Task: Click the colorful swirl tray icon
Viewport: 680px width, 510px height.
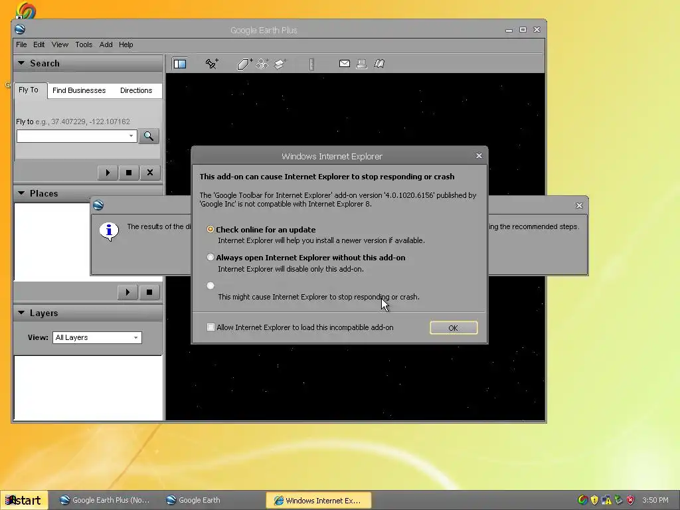Action: [582, 500]
